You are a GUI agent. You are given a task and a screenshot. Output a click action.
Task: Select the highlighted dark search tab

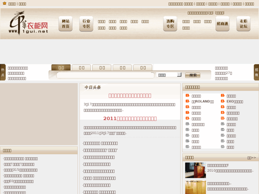coord(61,68)
